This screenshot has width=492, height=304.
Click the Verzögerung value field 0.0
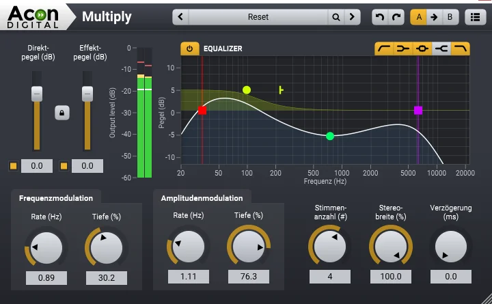pyautogui.click(x=451, y=277)
